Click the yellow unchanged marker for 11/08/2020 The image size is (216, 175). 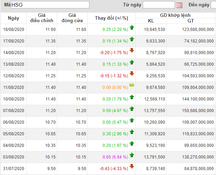pyautogui.click(x=132, y=85)
